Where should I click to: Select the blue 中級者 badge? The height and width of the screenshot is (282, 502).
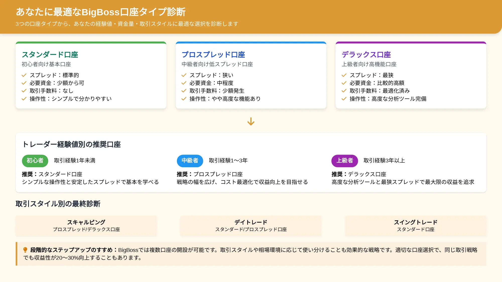click(190, 161)
